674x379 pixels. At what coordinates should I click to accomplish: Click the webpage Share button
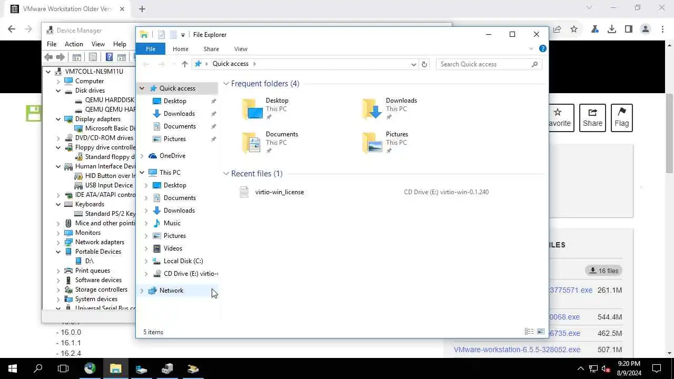[x=592, y=117]
